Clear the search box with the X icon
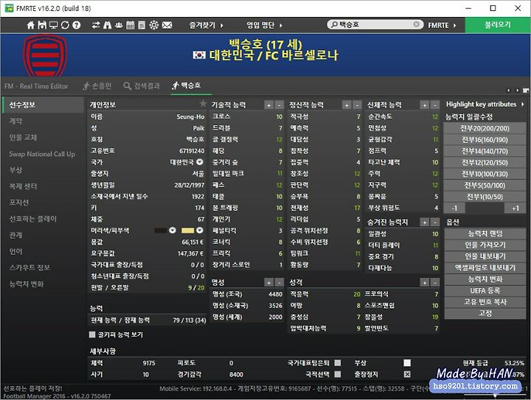Viewport: 531px width, 400px height. 417,24
